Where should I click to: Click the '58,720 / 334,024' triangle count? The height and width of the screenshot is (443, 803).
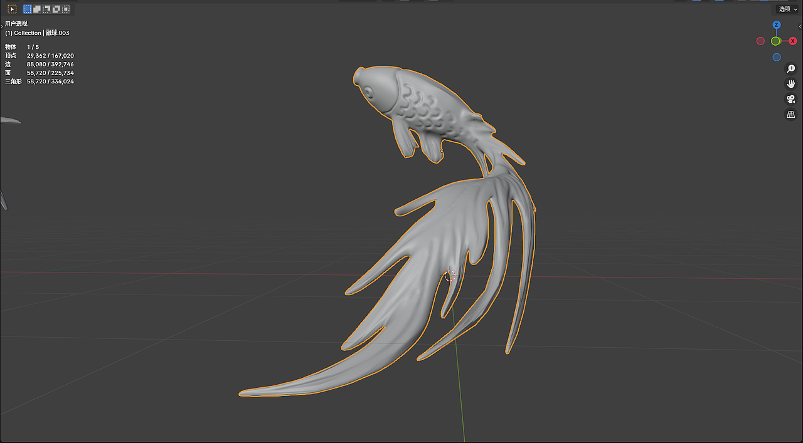pos(50,81)
